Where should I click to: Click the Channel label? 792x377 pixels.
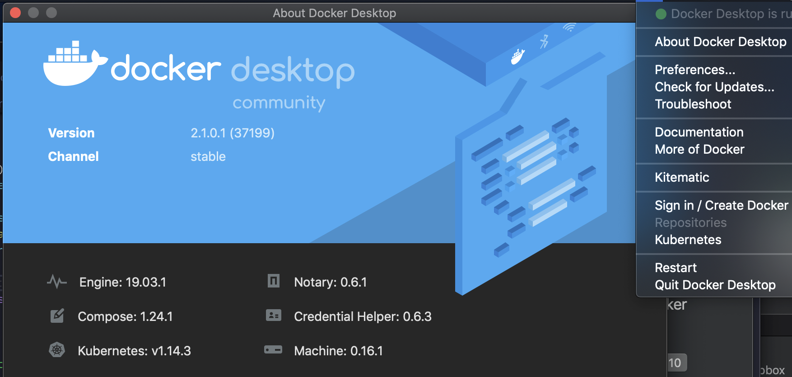tap(73, 156)
